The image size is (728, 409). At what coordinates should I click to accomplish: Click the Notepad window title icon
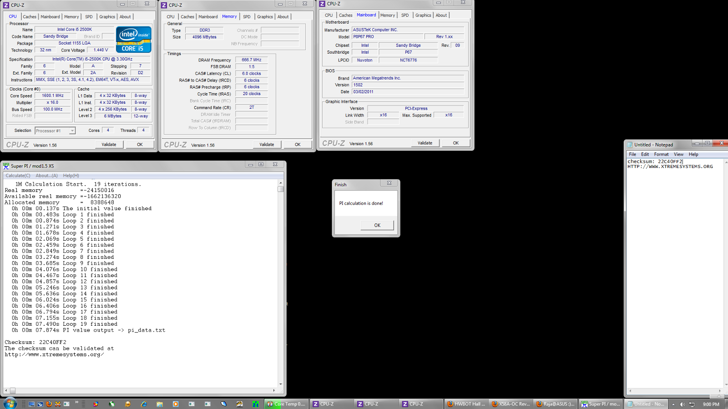(x=630, y=145)
